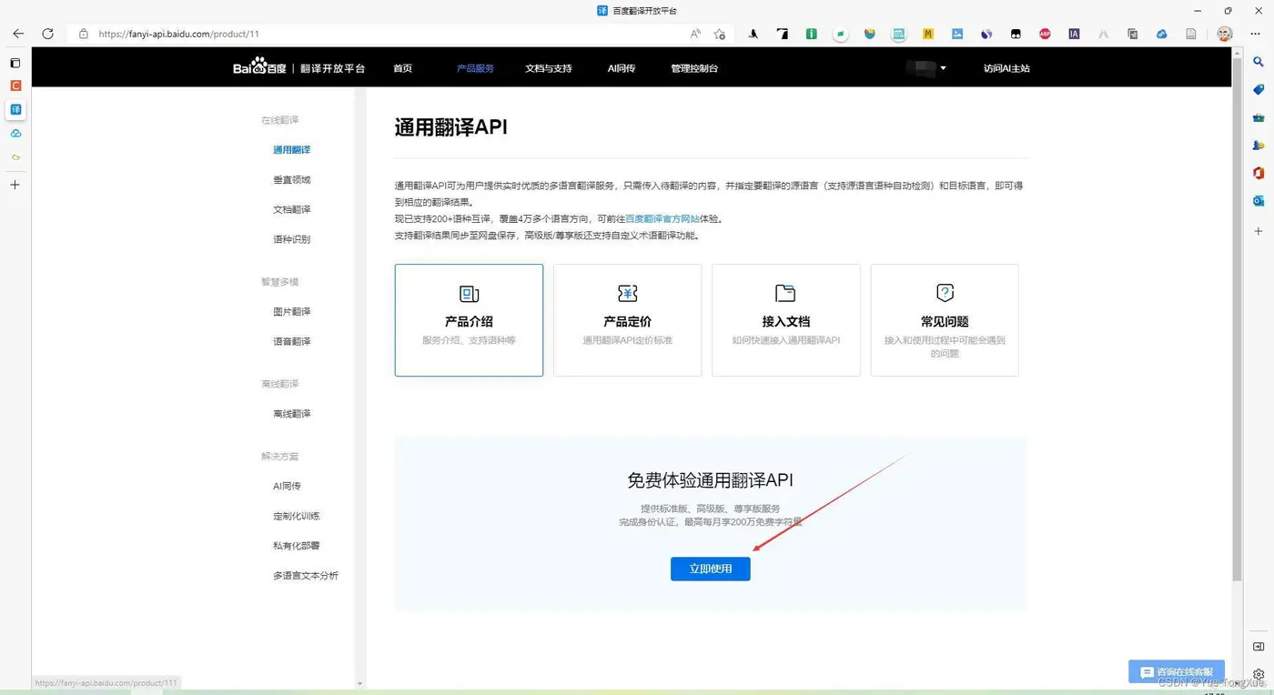Open sidebar settings gear icon
1274x695 pixels.
1259,674
